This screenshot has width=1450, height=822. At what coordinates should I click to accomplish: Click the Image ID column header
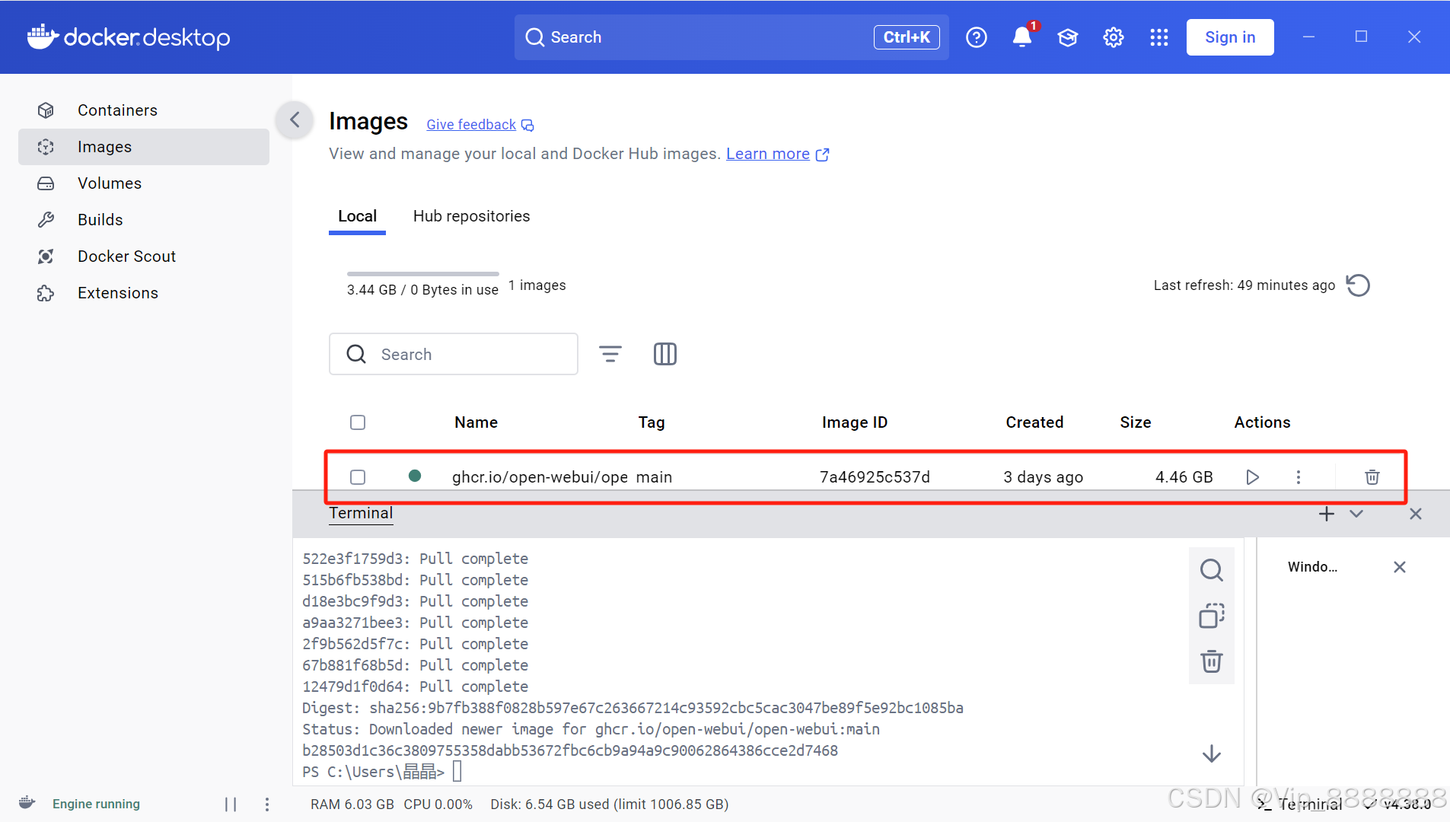pos(855,422)
